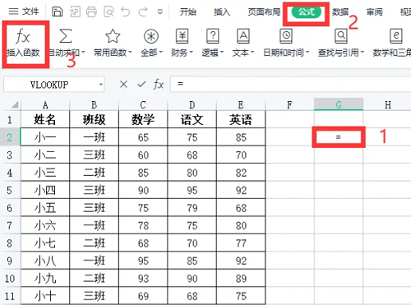The width and height of the screenshot is (411, 305).
Task: Redo the last action
Action: pos(143,12)
